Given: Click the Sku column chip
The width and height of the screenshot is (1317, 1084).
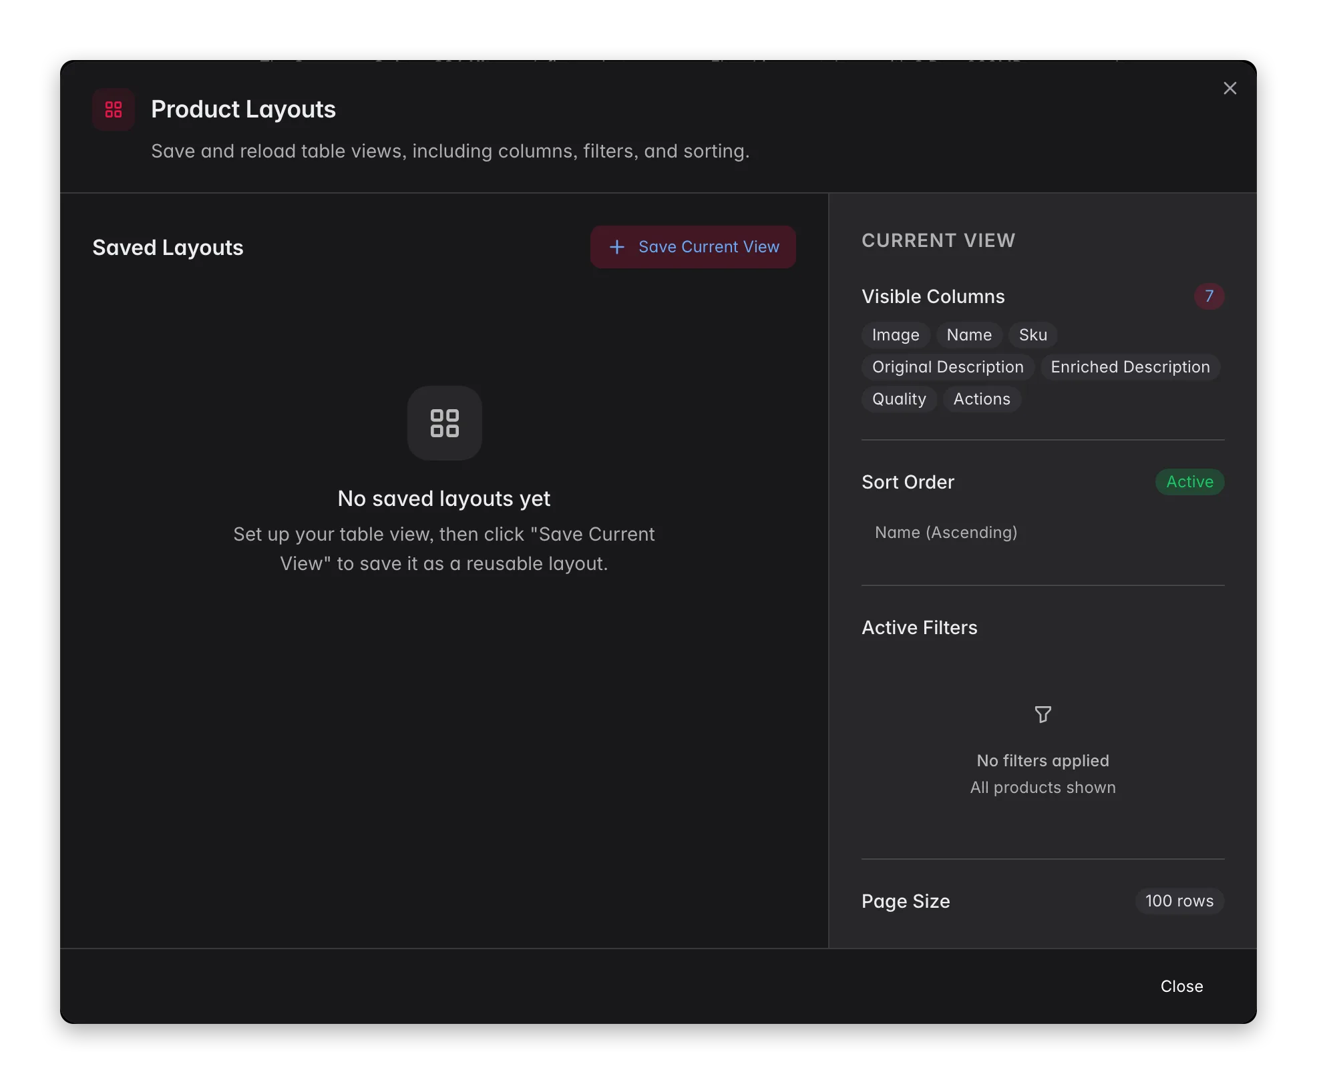Looking at the screenshot, I should (1032, 335).
